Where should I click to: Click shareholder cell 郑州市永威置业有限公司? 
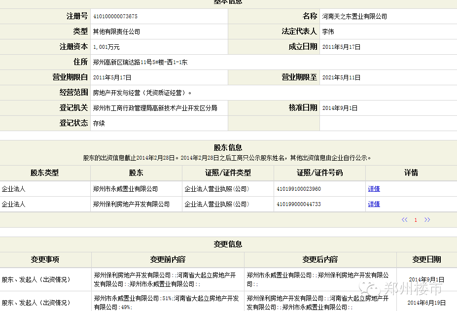point(125,189)
